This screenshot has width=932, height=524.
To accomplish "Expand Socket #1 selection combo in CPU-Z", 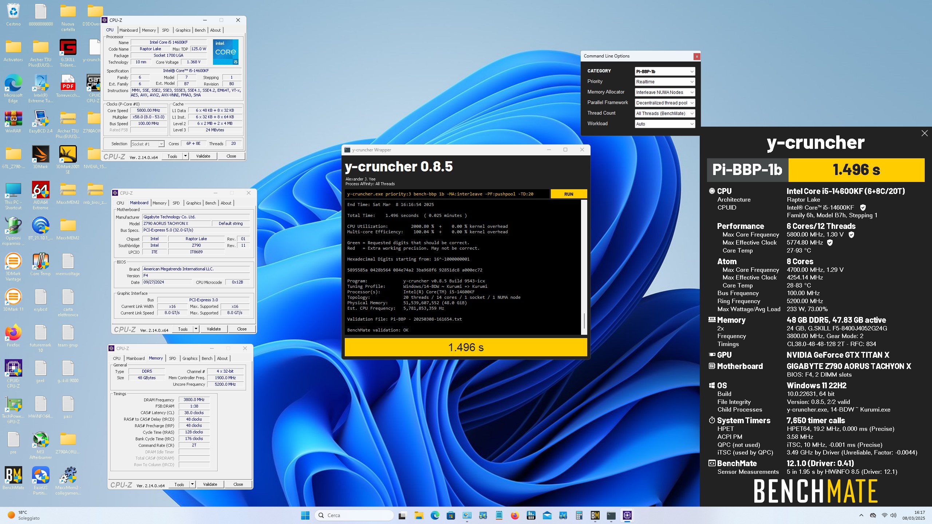I will click(x=147, y=144).
